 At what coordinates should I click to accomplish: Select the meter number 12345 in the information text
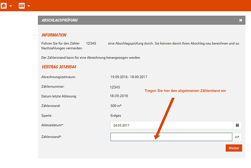[91, 43]
